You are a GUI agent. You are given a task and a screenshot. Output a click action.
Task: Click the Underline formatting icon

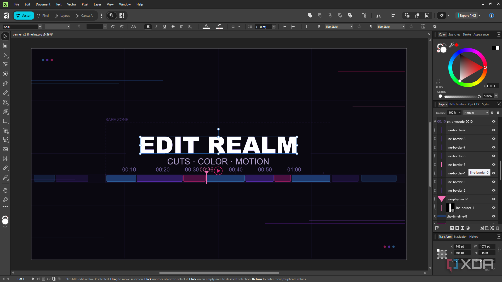[x=165, y=27]
